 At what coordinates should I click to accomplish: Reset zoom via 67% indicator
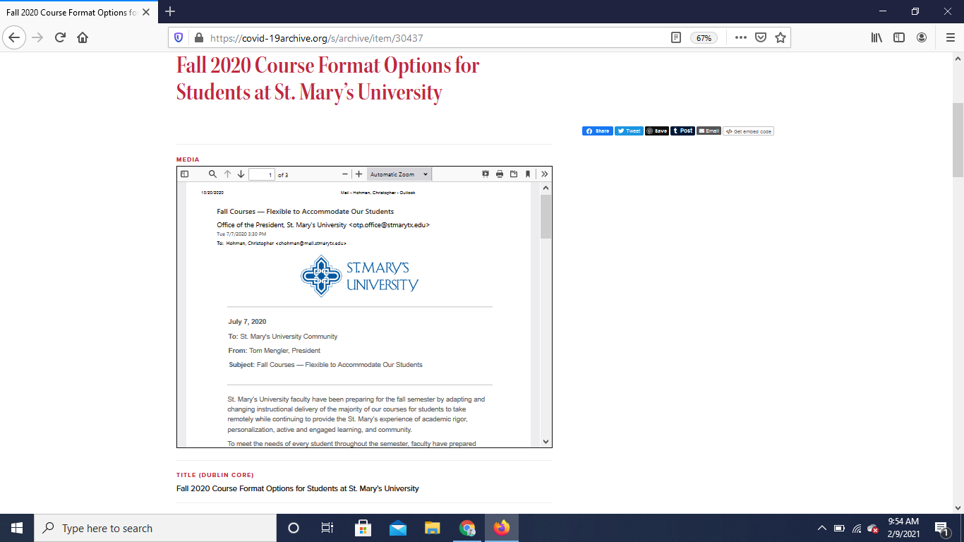coord(704,38)
